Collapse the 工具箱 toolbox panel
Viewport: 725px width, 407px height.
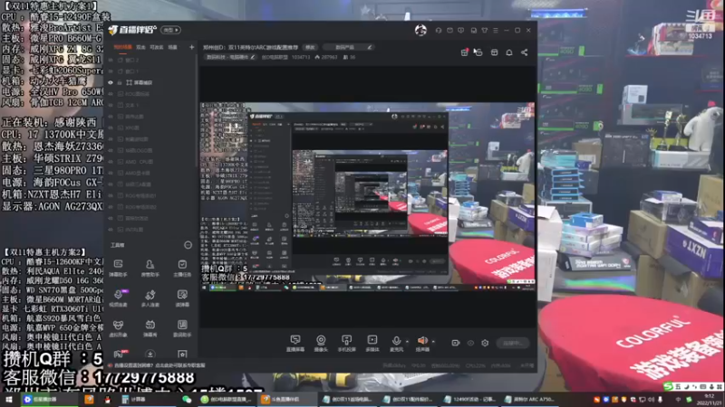[188, 245]
